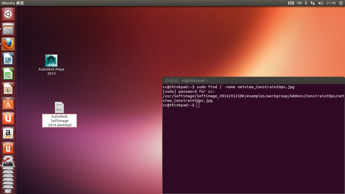Open the network indicator menu

[313, 3]
